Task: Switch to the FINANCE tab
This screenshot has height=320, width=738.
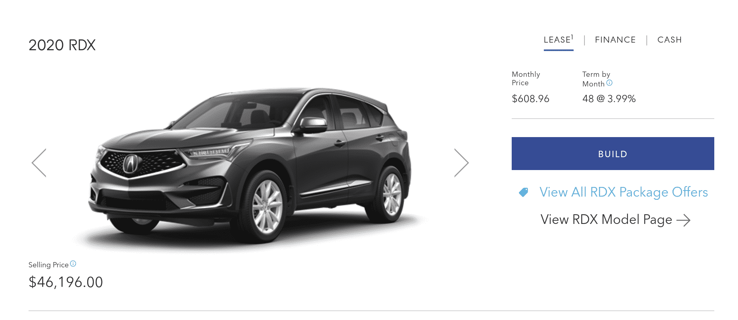Action: pyautogui.click(x=615, y=40)
